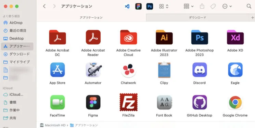Select the FaceTime app icon
The height and width of the screenshot is (128, 255).
coord(58,102)
